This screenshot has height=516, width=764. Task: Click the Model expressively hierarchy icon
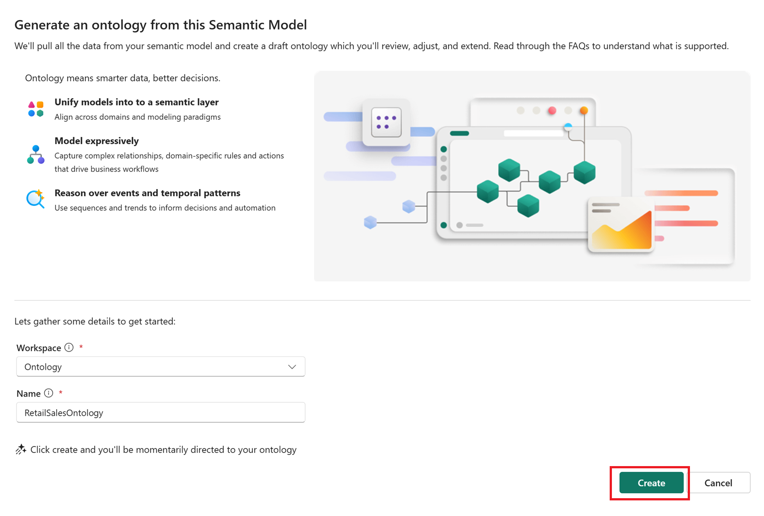(x=36, y=155)
